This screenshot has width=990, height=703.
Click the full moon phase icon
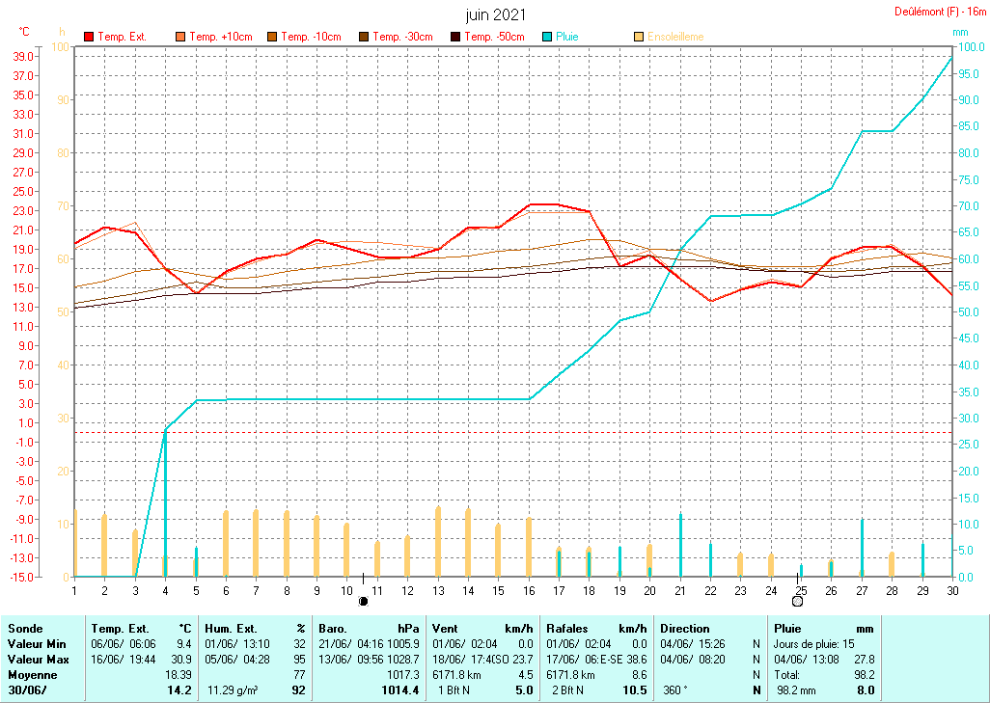click(x=797, y=601)
